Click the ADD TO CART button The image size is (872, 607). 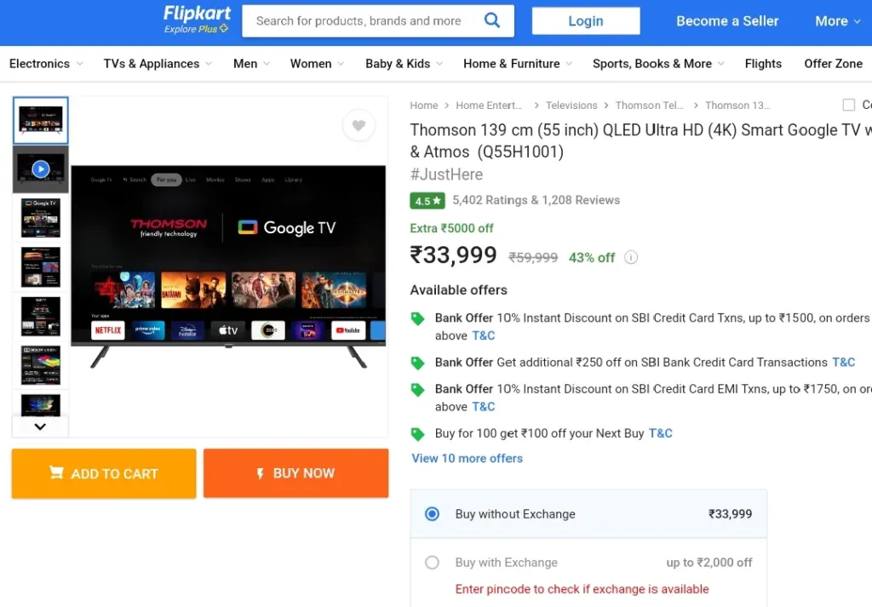point(104,473)
